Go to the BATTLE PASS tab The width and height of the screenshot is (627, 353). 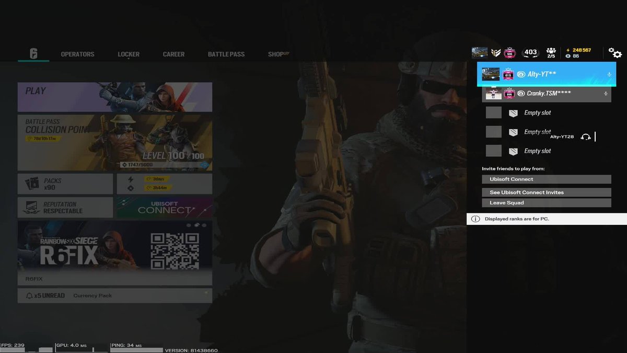pyautogui.click(x=226, y=54)
